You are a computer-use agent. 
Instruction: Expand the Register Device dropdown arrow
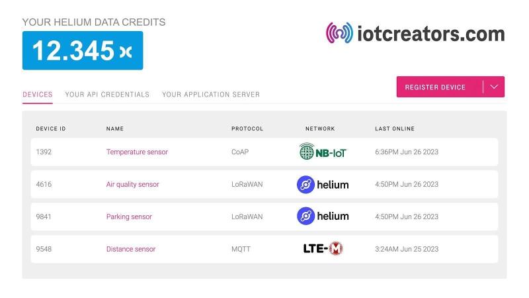(x=494, y=87)
